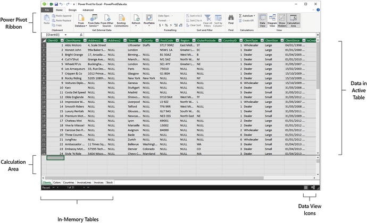Click Sort Z to A

[x=194, y=21]
